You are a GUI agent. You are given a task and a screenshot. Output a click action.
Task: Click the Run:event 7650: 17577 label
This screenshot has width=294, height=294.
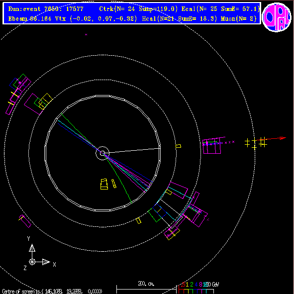tap(46, 9)
